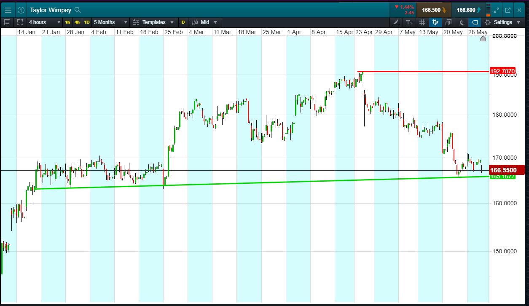This screenshot has width=529, height=306.
Task: Select the text annotation tool
Action: coord(410,22)
